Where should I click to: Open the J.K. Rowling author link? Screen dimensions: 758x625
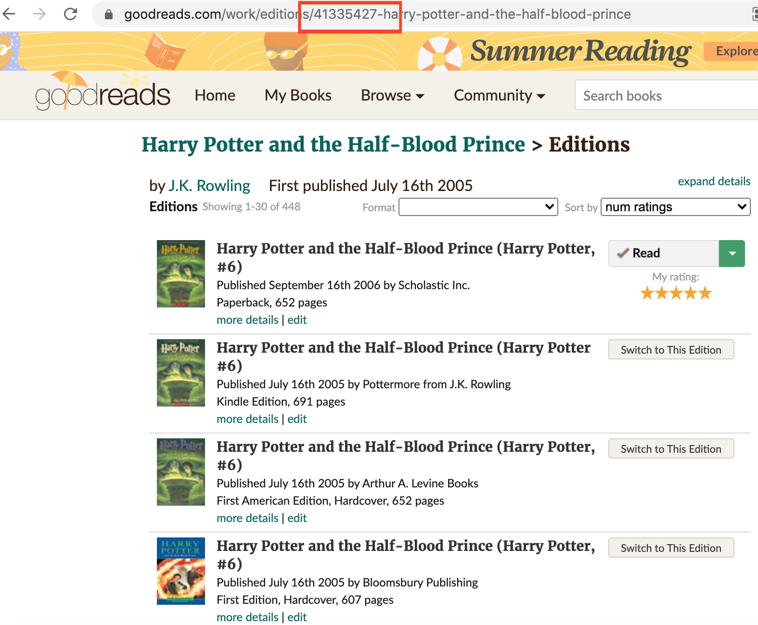point(209,186)
